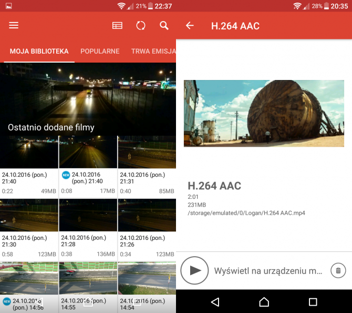Tap Wyświetl na urządzeniu button

pos(268,271)
